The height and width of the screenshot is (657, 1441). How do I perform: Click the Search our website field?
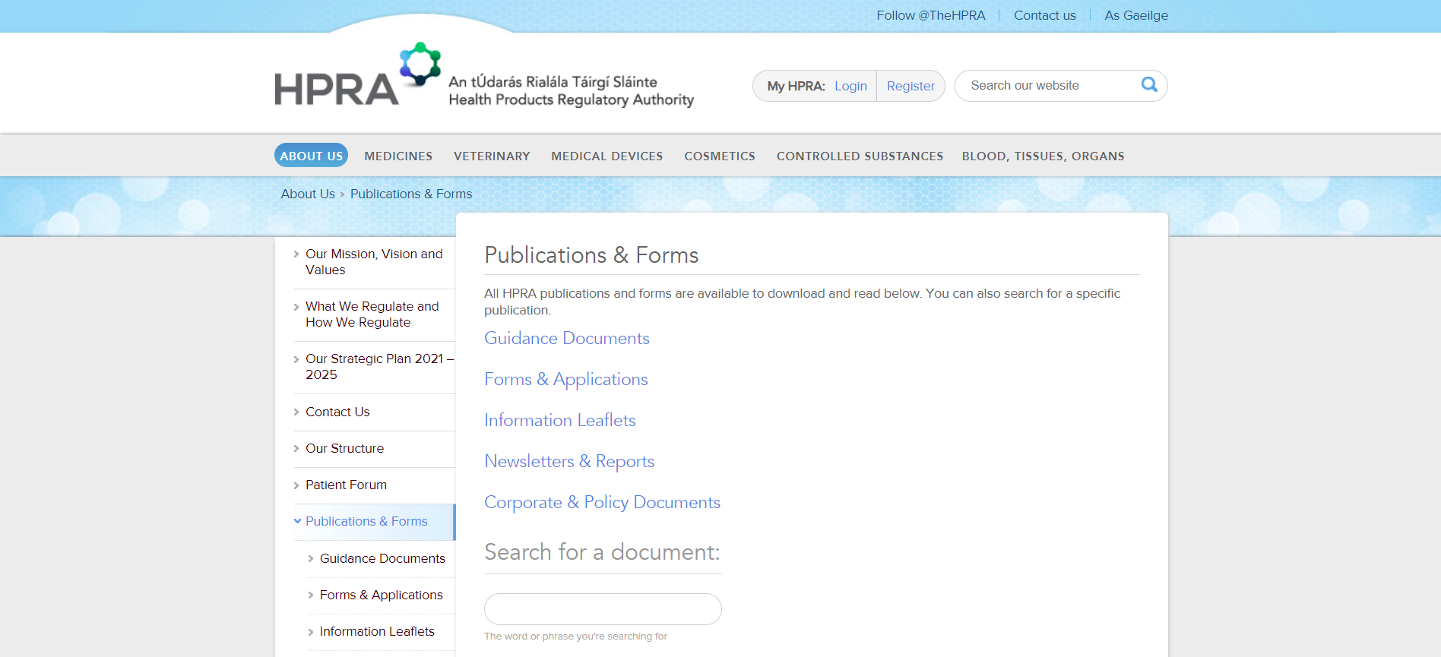(1049, 86)
